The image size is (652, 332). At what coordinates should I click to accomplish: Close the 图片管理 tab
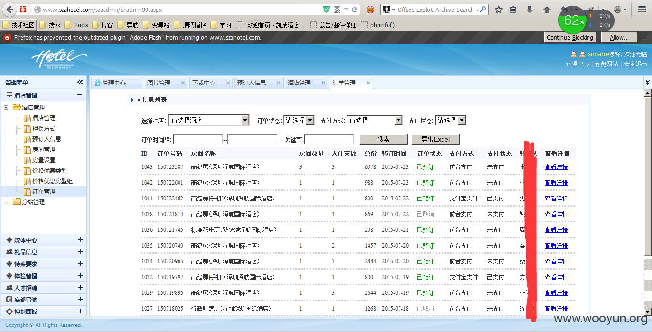click(183, 83)
